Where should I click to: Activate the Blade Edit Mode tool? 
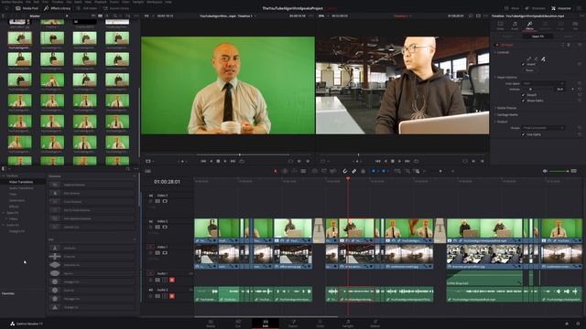click(303, 171)
